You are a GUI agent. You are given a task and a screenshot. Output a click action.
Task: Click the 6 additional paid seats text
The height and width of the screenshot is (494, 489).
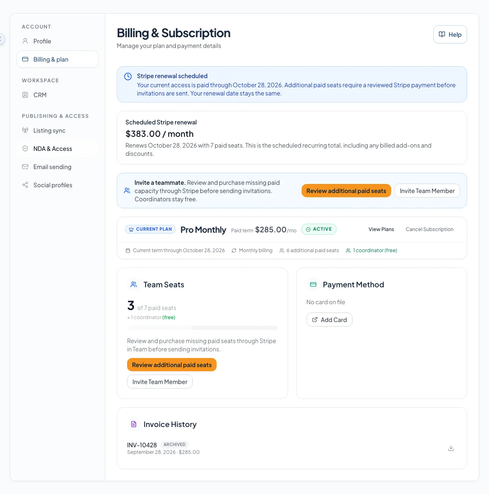pos(312,251)
